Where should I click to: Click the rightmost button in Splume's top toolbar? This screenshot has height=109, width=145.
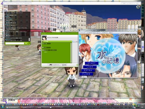(x=137, y=4)
